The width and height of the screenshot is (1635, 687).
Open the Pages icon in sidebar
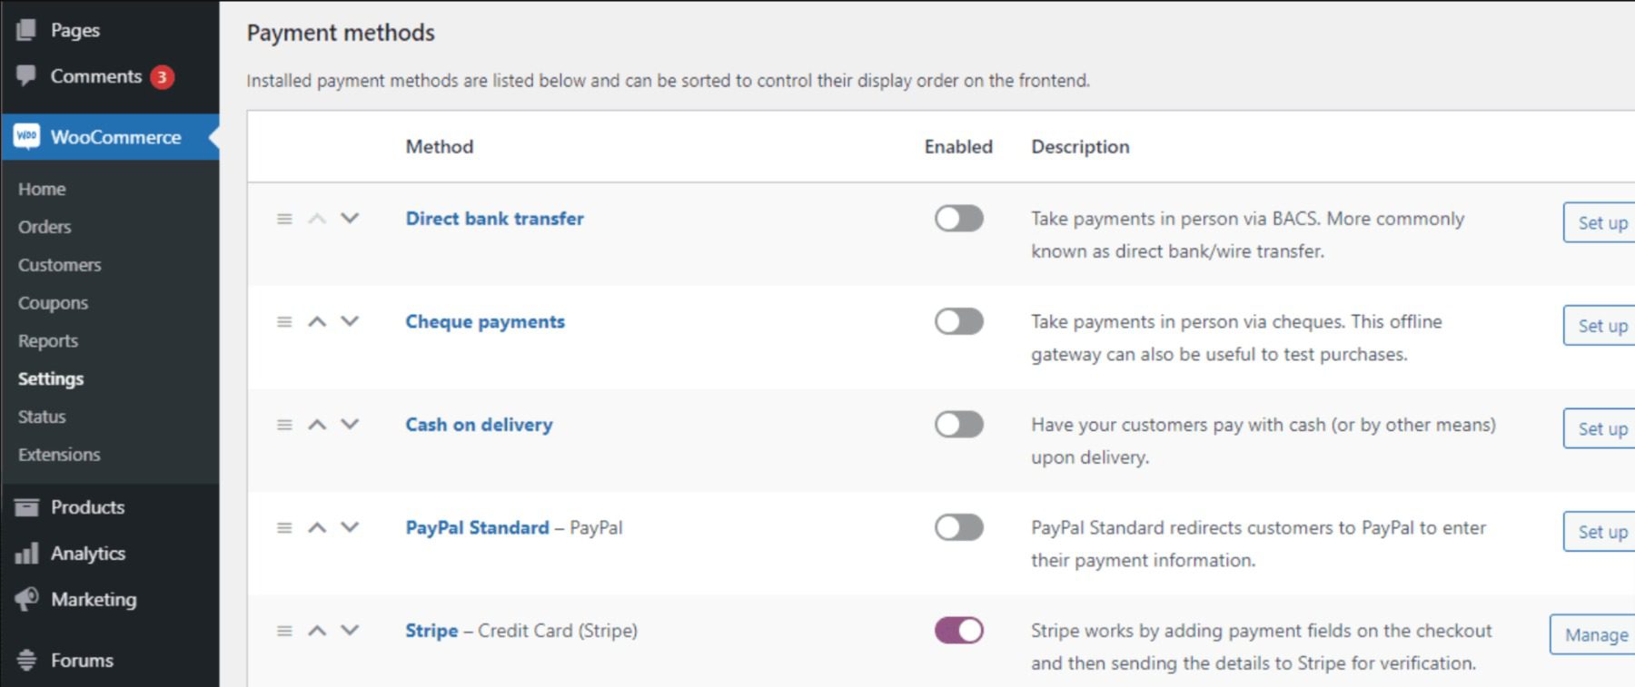point(25,29)
